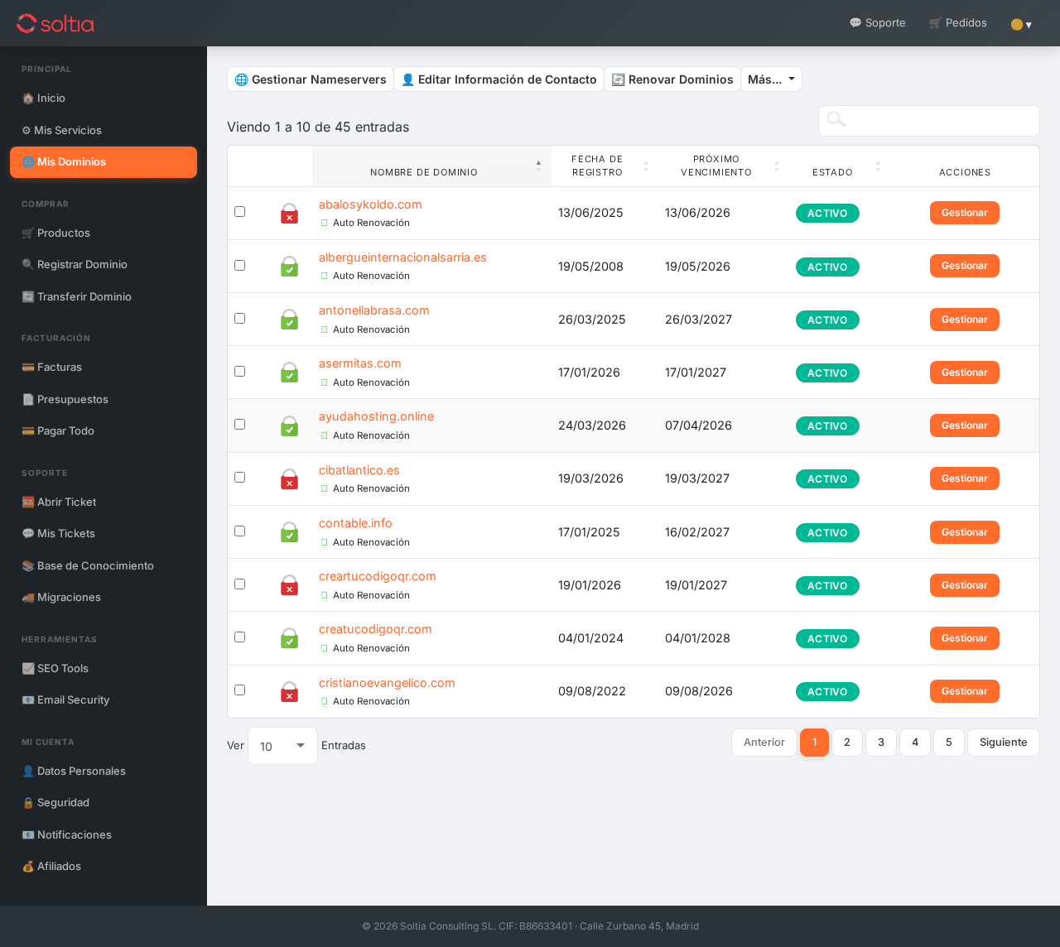Screen dimensions: 1060x947
Task: Open the entries-per-page dropdown showing 10
Action: pos(282,746)
